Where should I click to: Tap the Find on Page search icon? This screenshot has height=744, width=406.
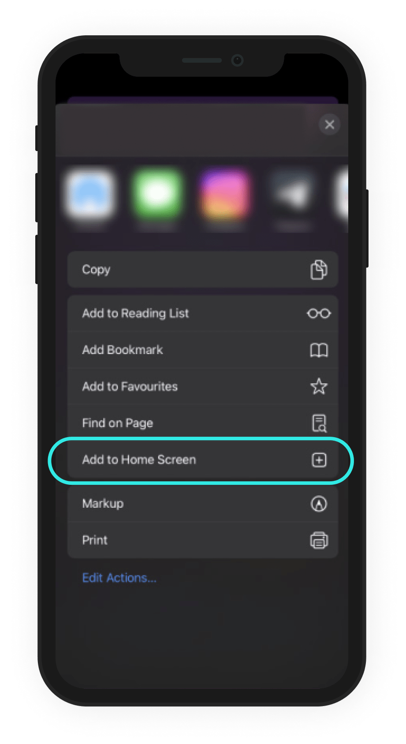(x=319, y=423)
